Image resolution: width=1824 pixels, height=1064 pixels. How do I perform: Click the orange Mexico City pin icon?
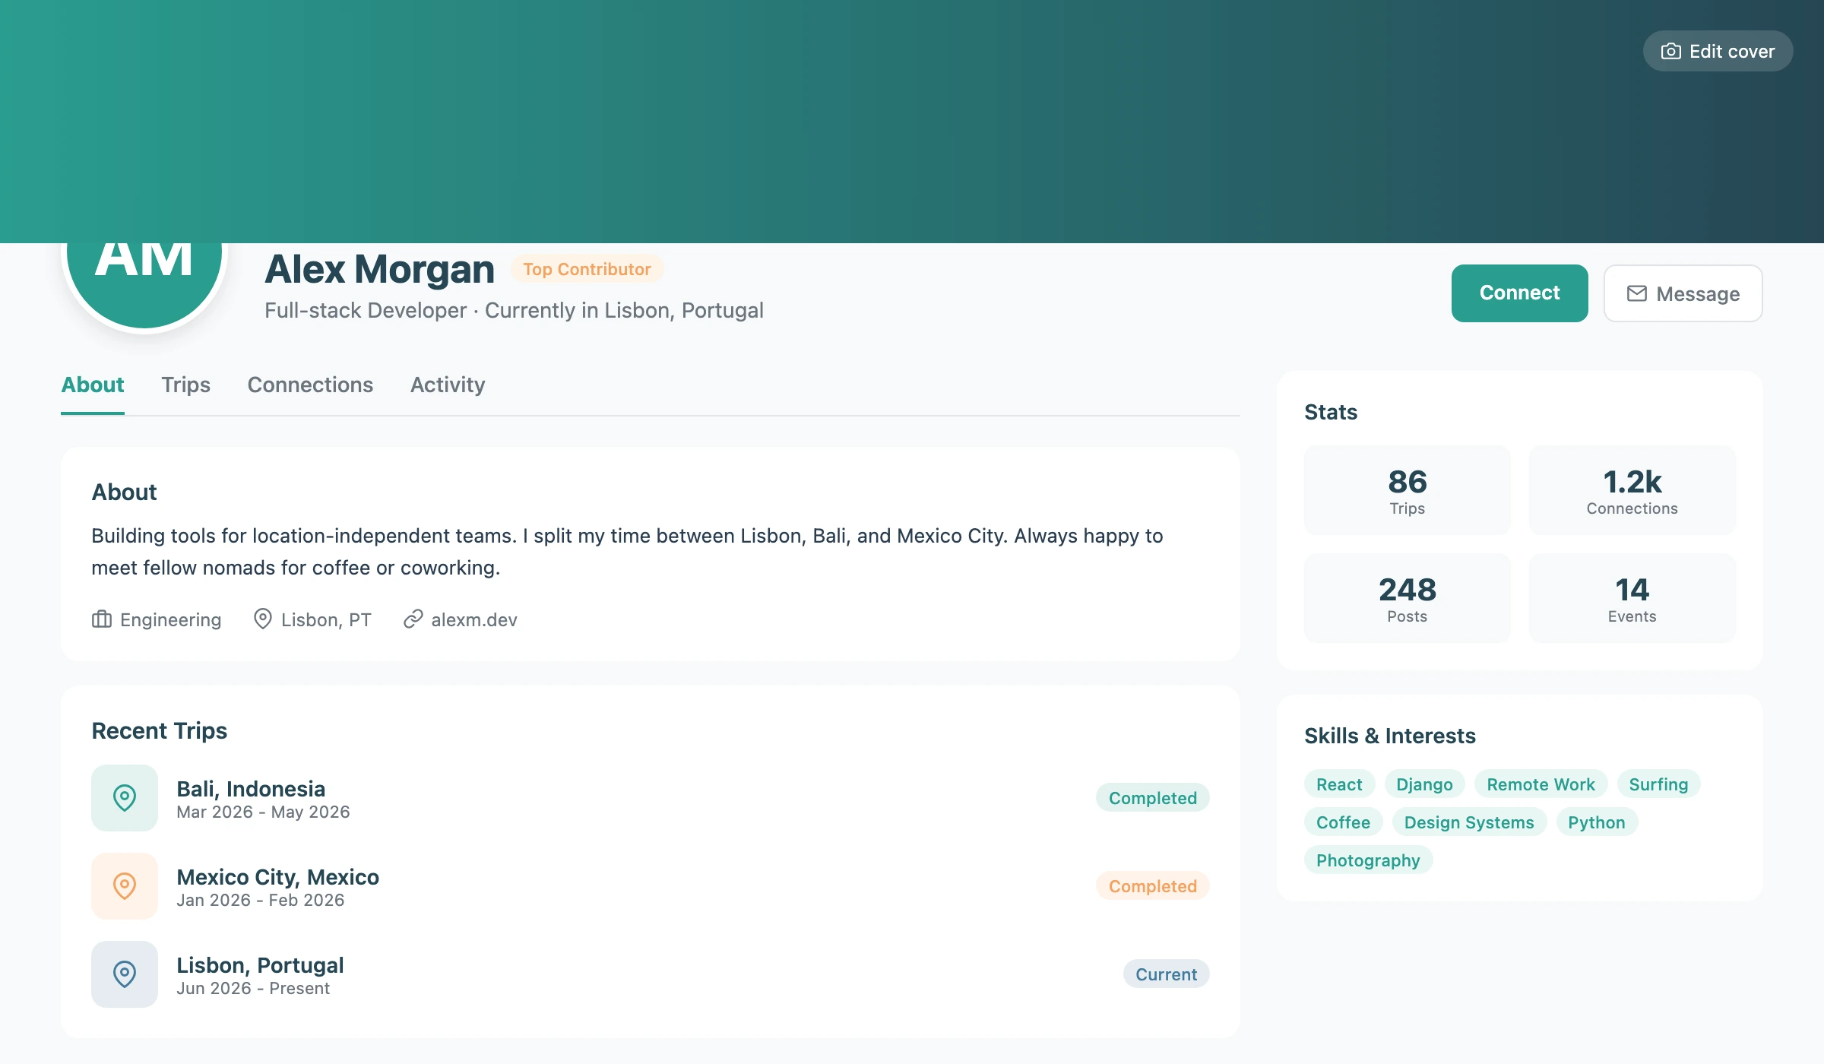tap(125, 885)
